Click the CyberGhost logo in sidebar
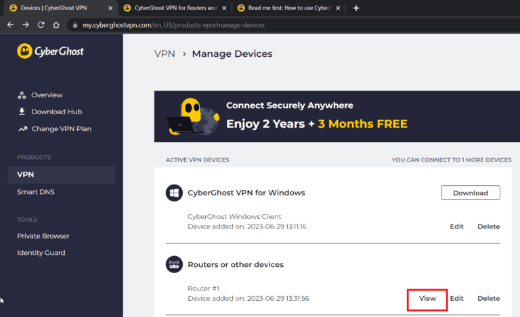520x317 pixels. pos(51,51)
